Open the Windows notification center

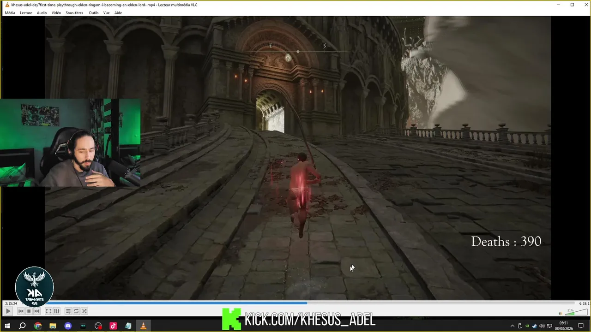581,326
